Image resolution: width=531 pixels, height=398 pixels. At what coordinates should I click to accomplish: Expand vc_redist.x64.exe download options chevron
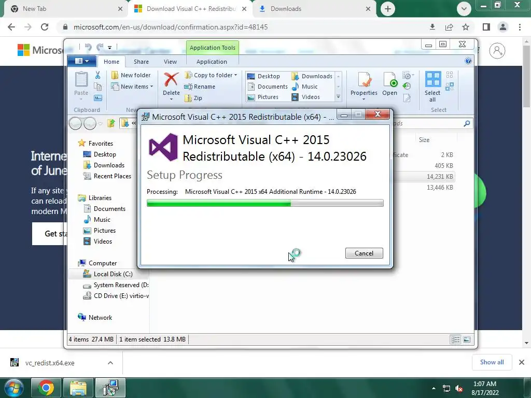110,363
